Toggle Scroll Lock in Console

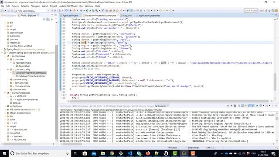(243, 106)
